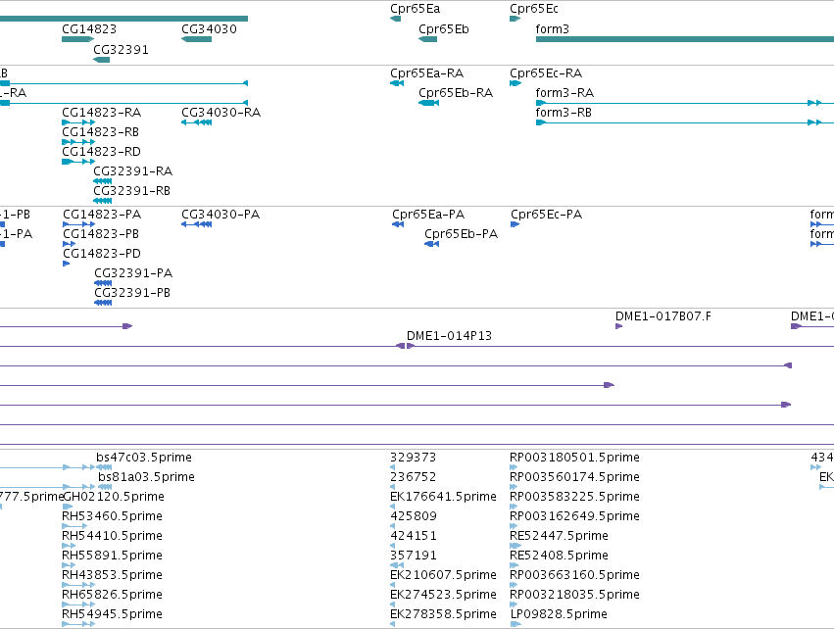Click EST label EK210607.5prime
Viewport: 834px width, 629px height.
(443, 576)
